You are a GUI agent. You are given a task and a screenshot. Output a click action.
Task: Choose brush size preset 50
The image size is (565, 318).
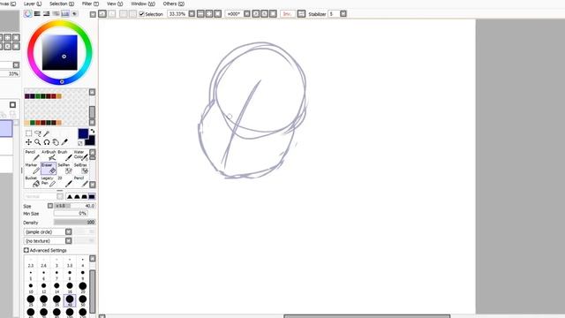[82, 300]
